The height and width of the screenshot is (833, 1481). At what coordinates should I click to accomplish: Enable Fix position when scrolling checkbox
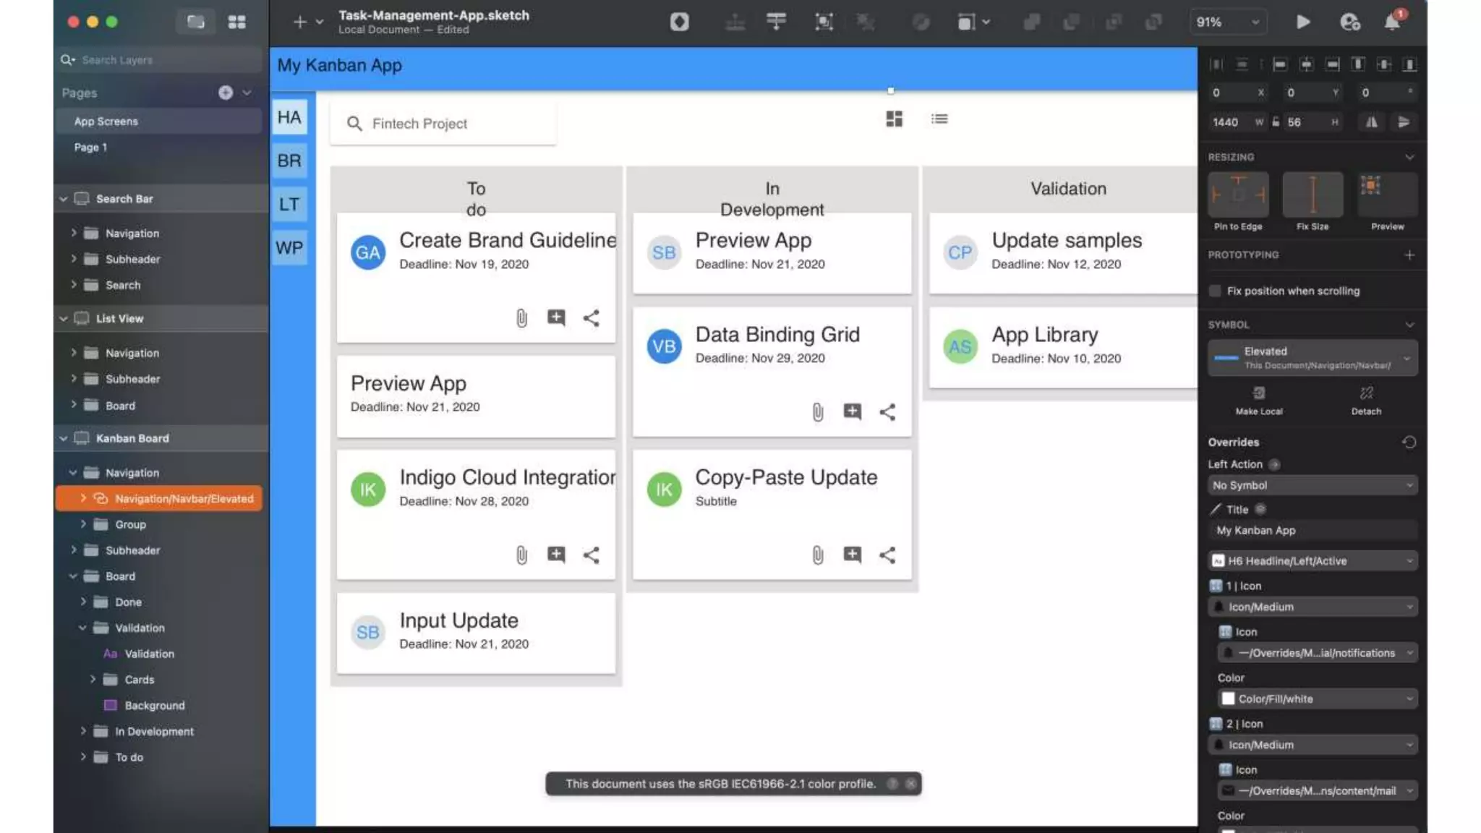[1215, 291]
